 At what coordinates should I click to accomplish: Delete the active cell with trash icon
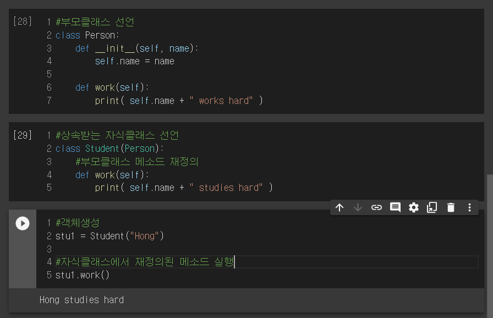point(451,207)
